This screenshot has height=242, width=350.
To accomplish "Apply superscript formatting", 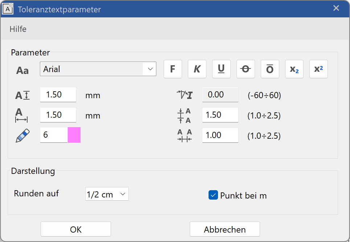I will pos(318,69).
